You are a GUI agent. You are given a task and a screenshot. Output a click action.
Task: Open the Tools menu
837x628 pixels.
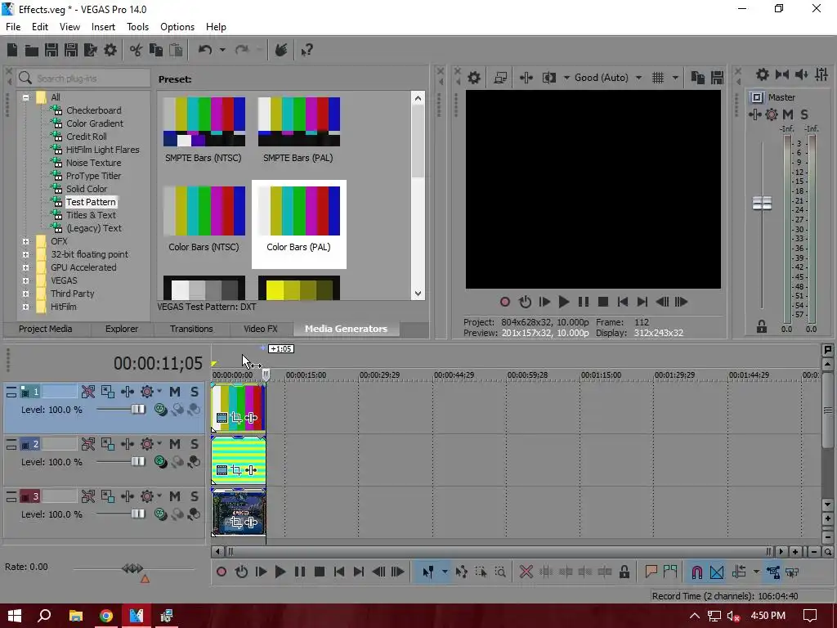tap(137, 27)
